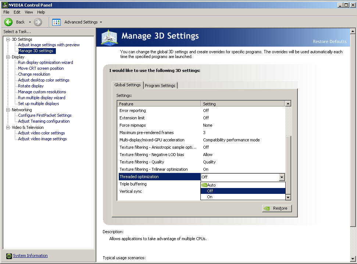Open the View menu
Viewport: 357px width, 264px height.
click(29, 12)
